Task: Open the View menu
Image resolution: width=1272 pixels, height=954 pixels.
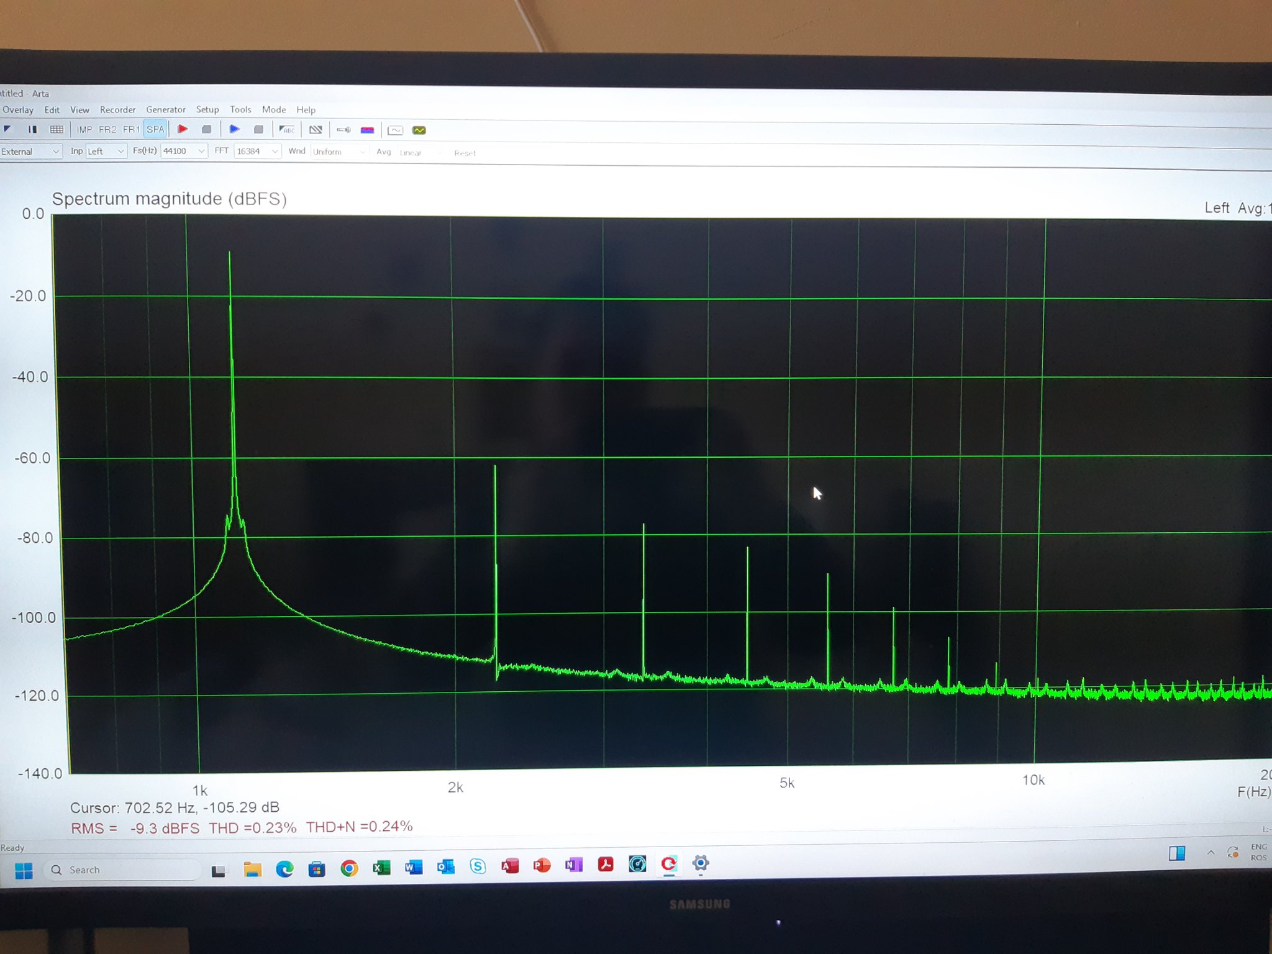Action: [79, 110]
